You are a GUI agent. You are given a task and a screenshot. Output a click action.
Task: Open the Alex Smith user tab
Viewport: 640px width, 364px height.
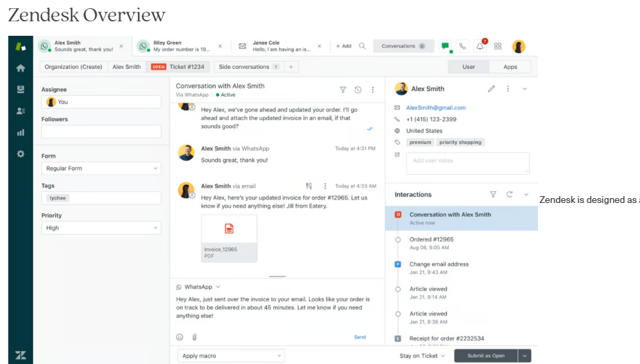pyautogui.click(x=126, y=67)
